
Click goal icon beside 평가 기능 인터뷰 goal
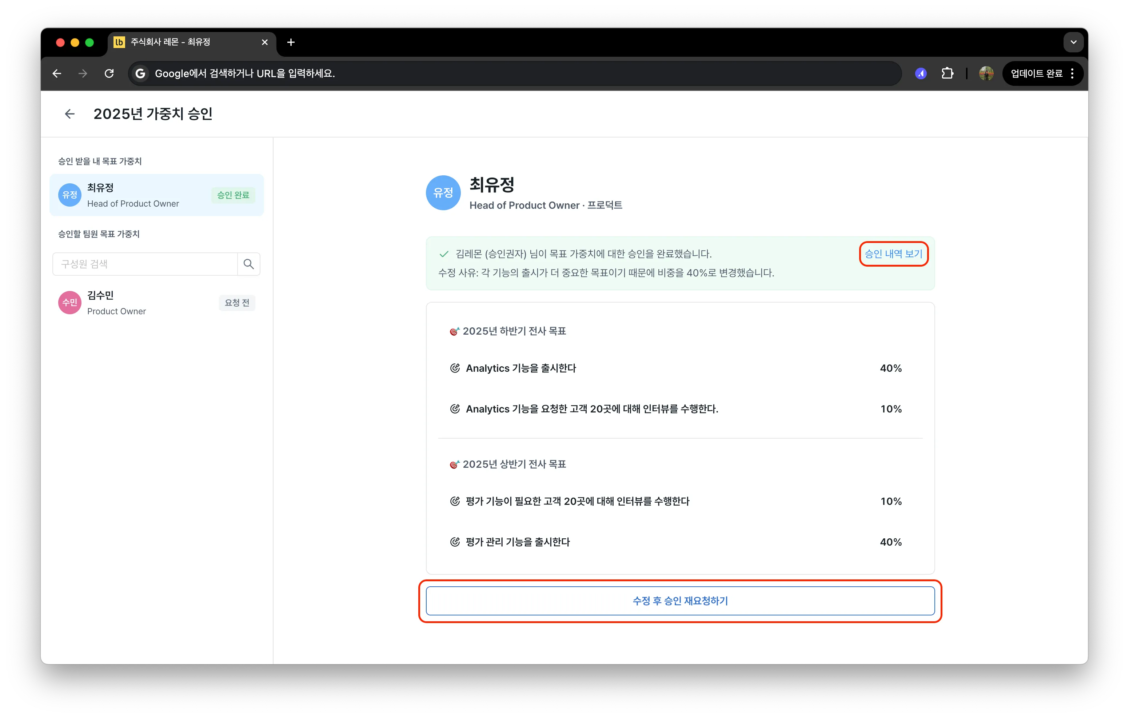(x=455, y=501)
